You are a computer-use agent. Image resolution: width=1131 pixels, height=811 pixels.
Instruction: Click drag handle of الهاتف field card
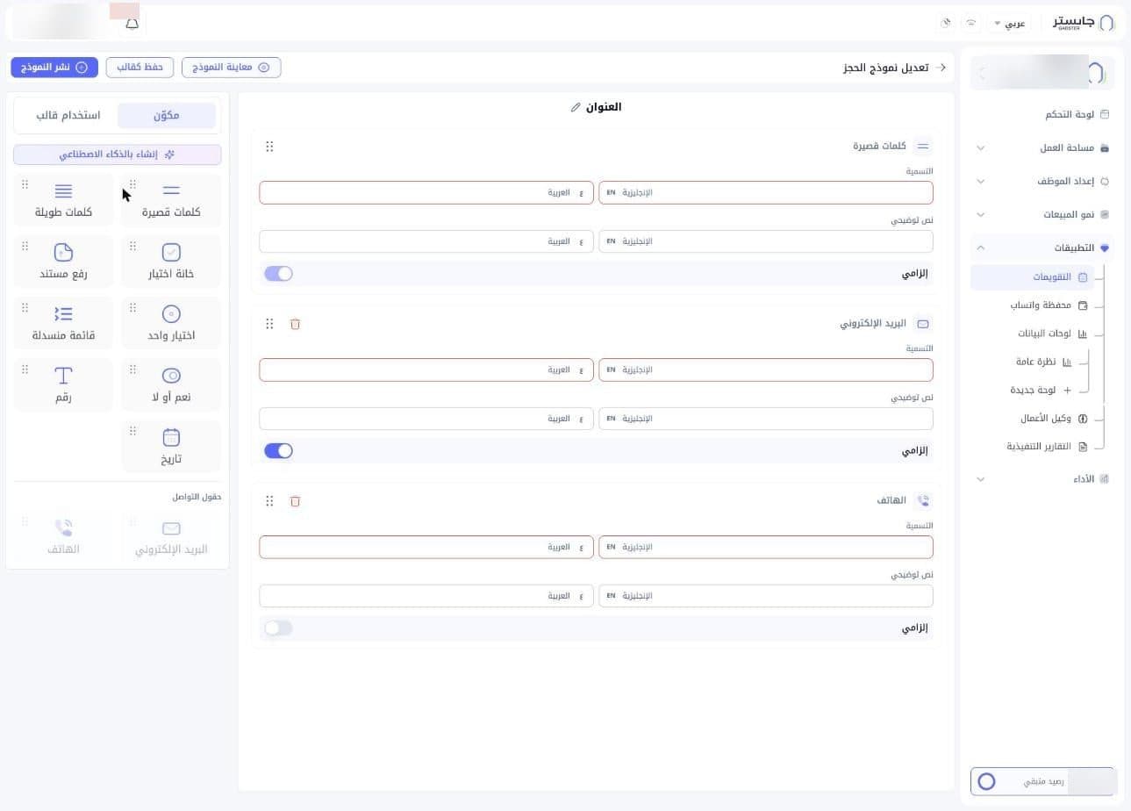coord(269,501)
